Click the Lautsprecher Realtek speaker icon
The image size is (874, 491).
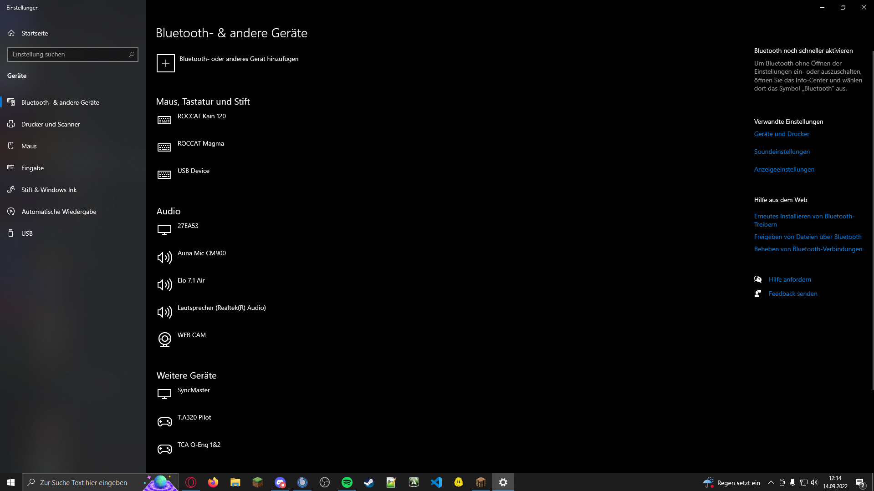click(x=164, y=312)
